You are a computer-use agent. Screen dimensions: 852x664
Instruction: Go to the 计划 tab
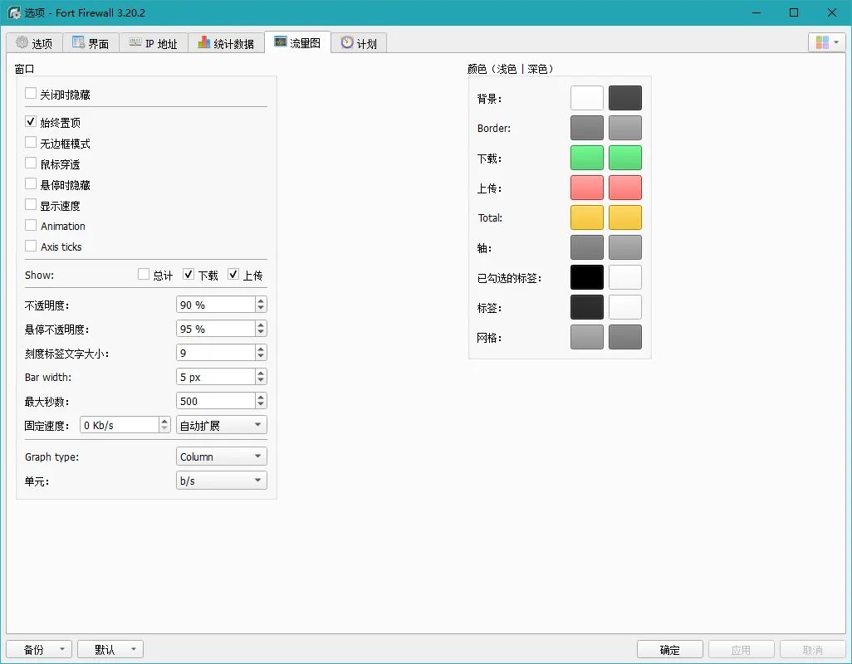[359, 43]
